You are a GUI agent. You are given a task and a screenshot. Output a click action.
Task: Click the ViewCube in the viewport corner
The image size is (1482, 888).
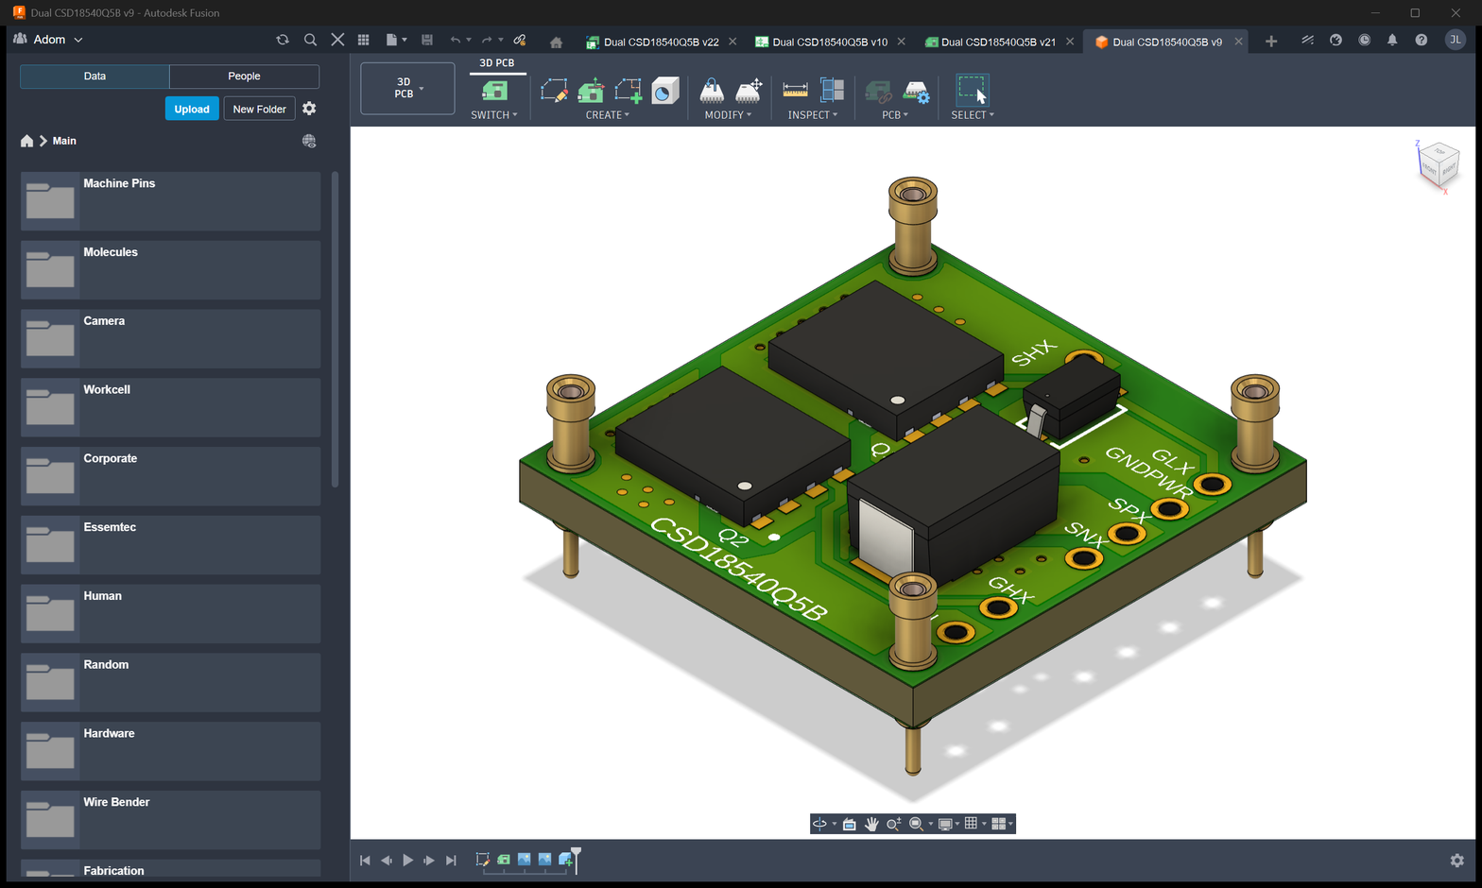[1439, 165]
